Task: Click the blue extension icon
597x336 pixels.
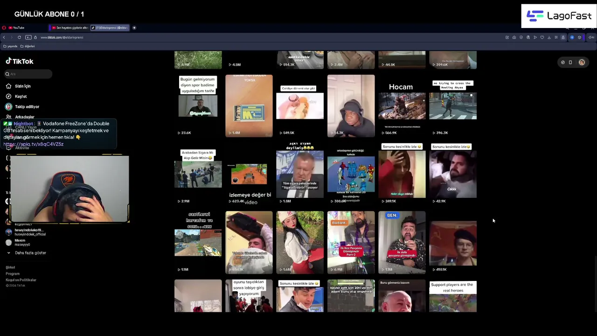Action: tap(572, 37)
